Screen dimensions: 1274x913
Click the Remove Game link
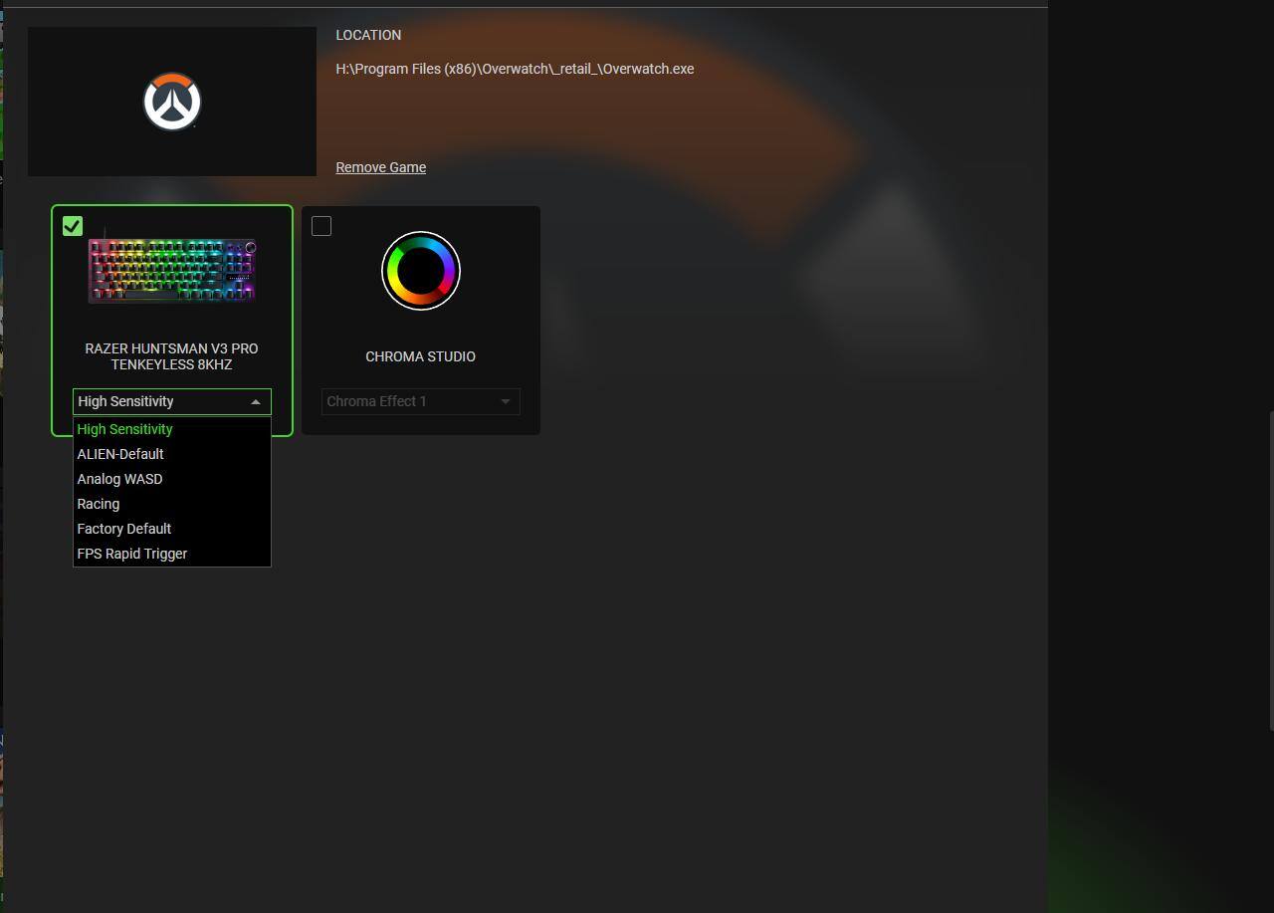point(380,167)
